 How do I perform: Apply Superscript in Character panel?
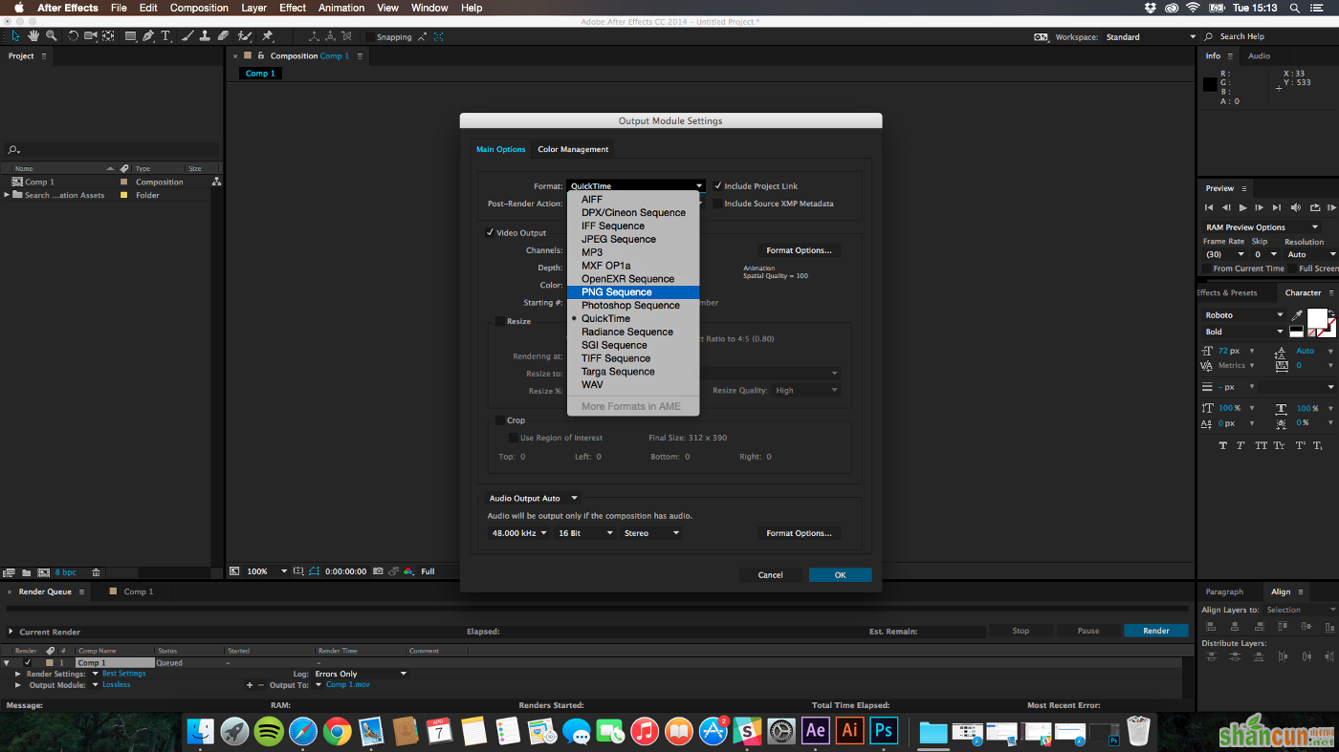[x=1301, y=445]
